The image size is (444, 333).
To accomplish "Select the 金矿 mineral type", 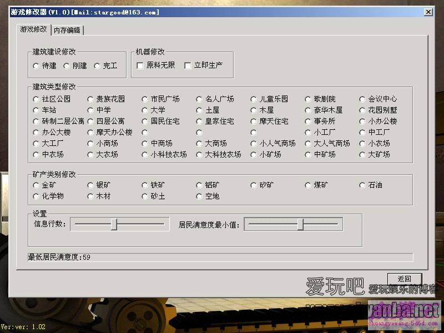I will [x=37, y=185].
